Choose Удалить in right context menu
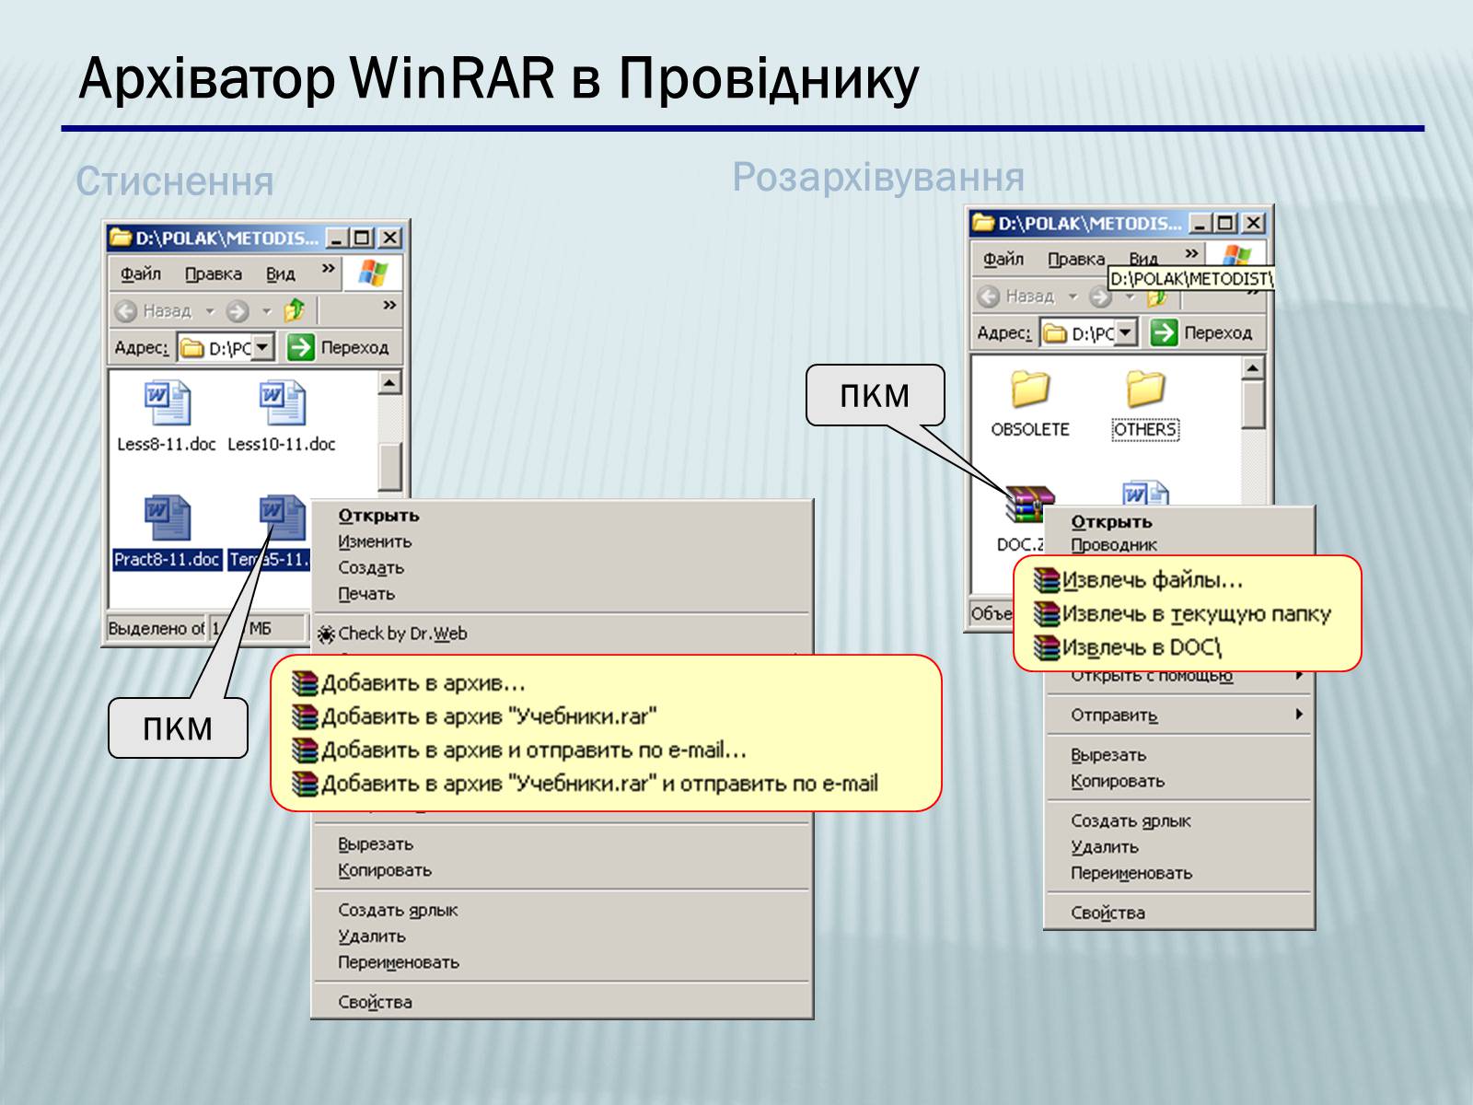Image resolution: width=1473 pixels, height=1105 pixels. 1104,847
